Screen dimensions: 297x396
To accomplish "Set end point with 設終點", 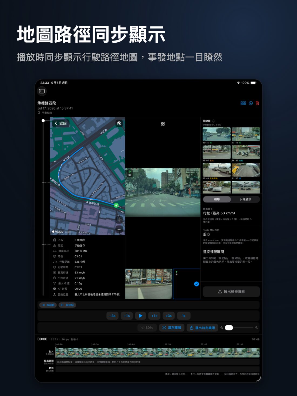I will click(x=67, y=305).
